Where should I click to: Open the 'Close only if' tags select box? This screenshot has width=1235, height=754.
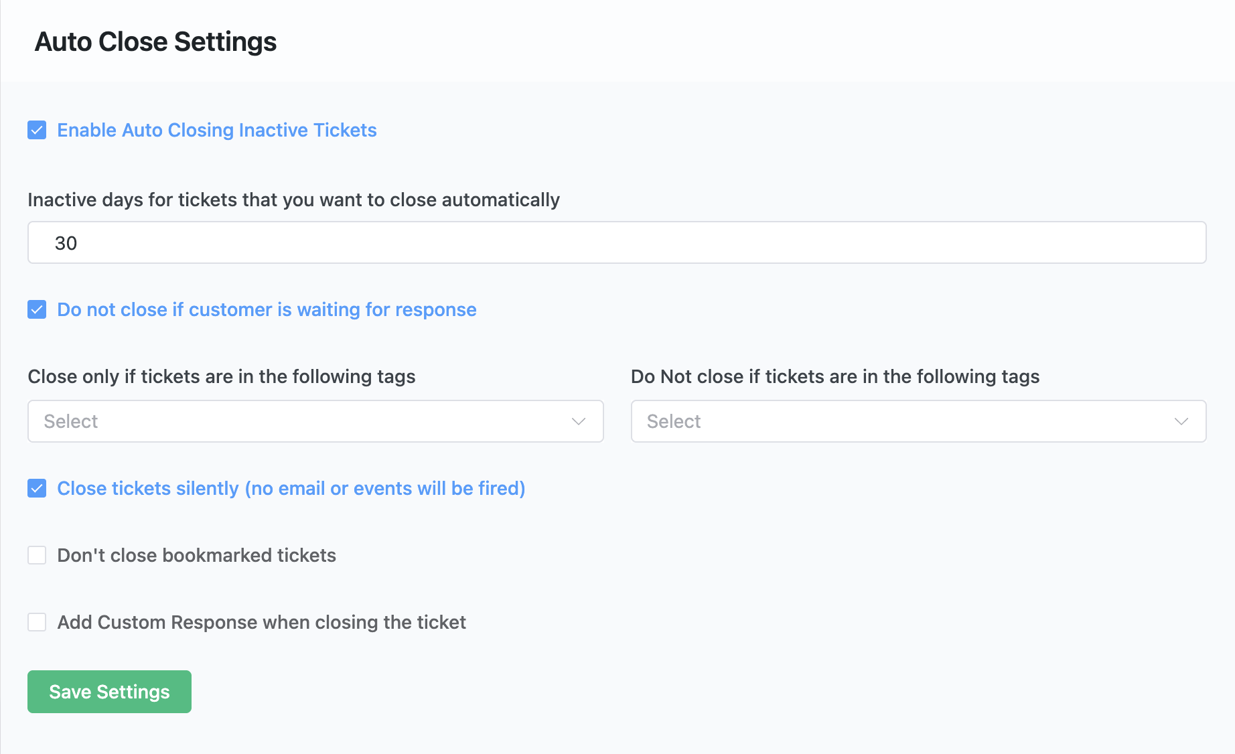(301, 421)
